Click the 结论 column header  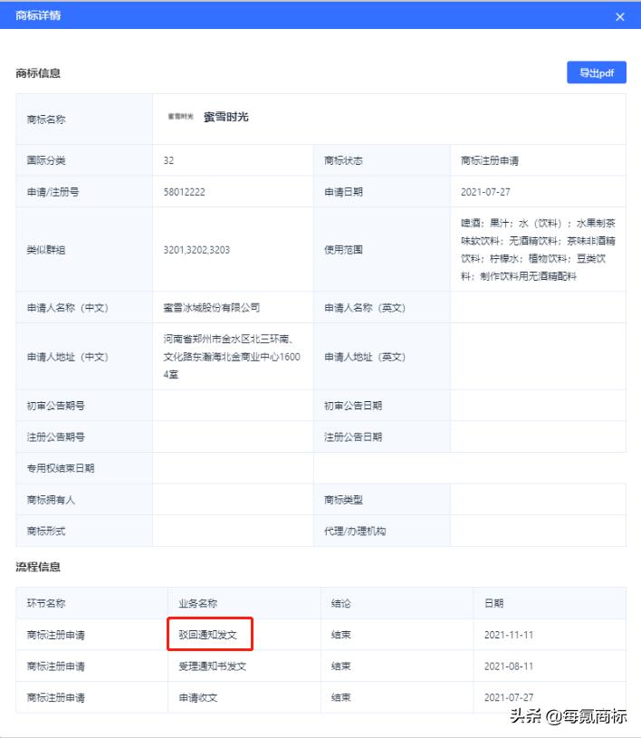(340, 603)
